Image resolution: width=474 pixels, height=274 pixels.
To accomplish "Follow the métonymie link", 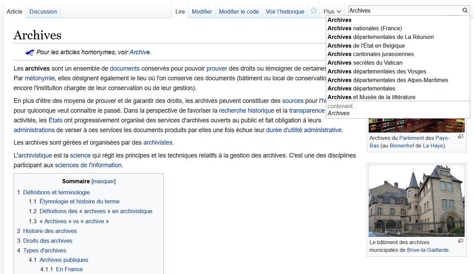I will tap(40, 78).
